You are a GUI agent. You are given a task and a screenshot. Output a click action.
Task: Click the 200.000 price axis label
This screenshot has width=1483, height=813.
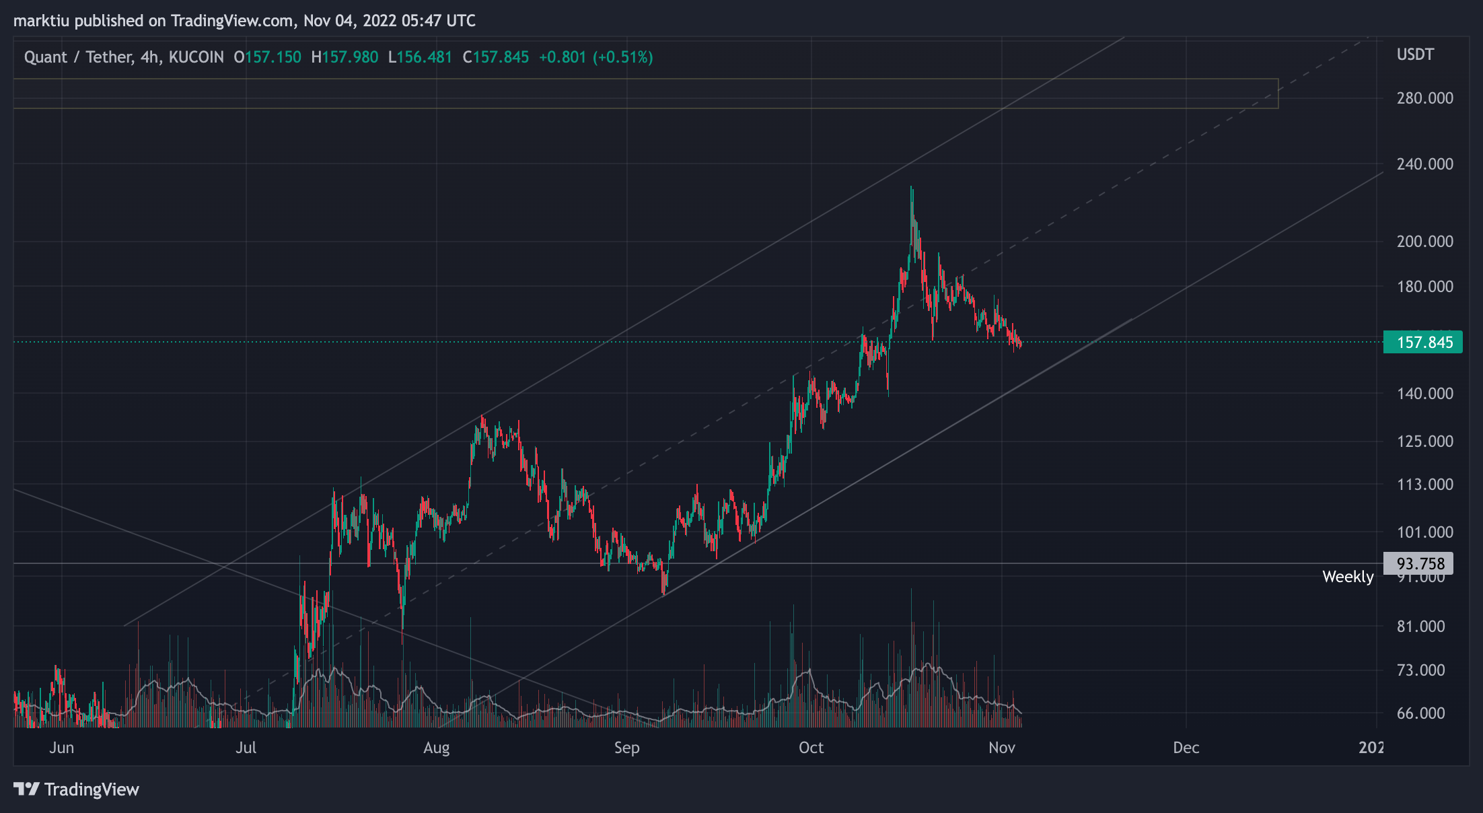click(x=1425, y=242)
